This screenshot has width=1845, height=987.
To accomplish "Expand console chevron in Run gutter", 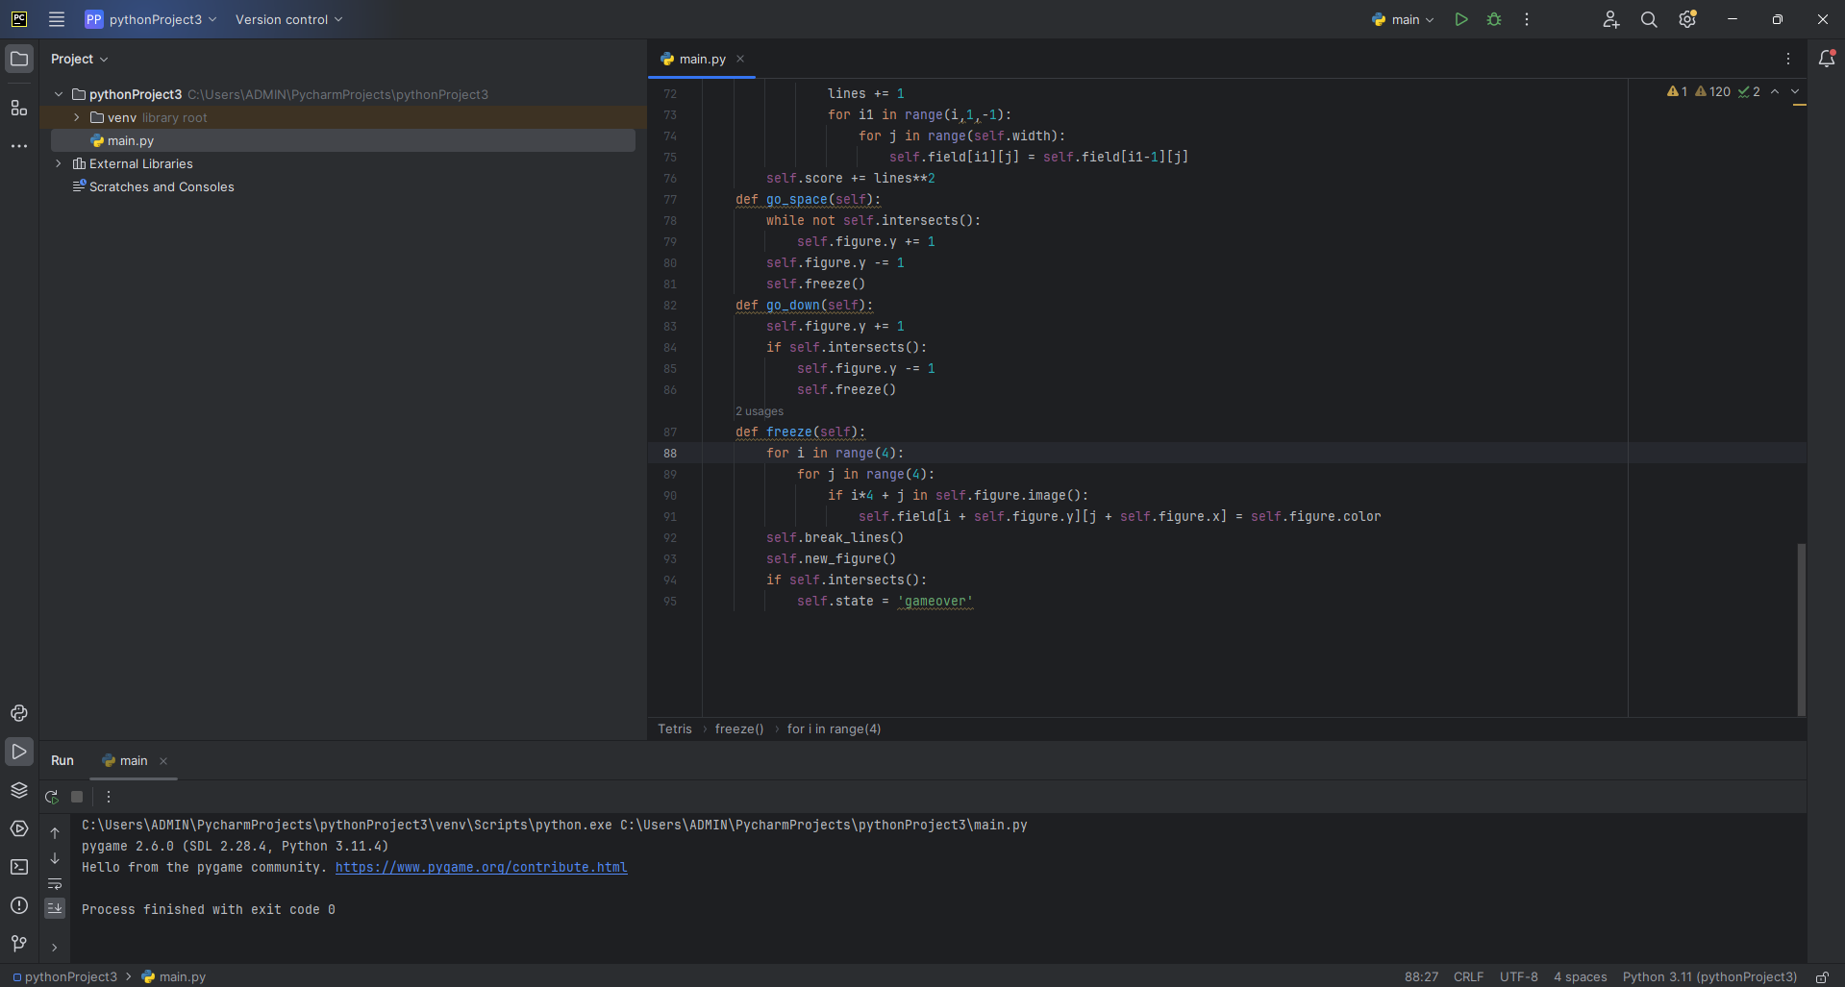I will 55,948.
